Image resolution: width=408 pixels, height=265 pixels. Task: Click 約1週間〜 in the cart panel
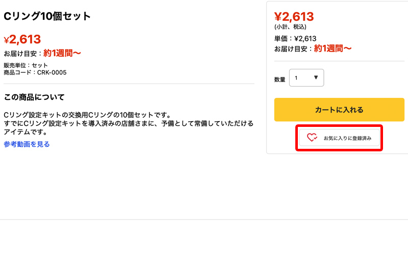click(x=333, y=49)
